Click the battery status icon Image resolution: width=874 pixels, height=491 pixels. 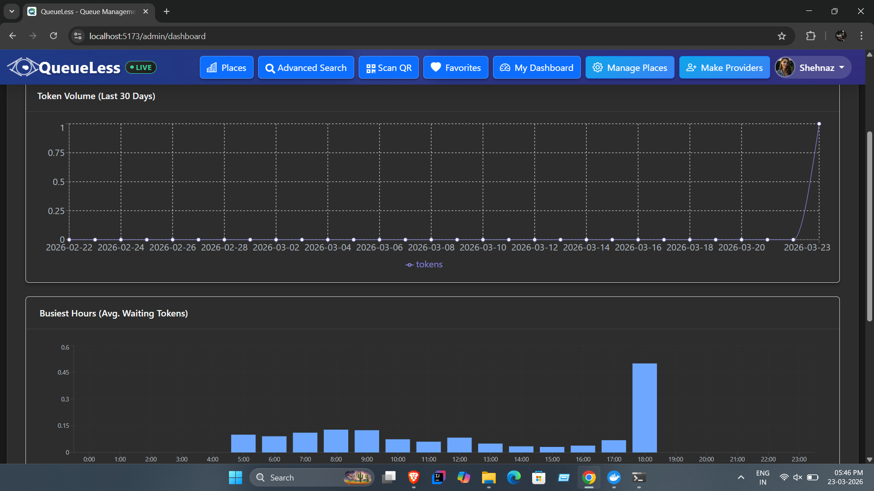click(x=813, y=477)
